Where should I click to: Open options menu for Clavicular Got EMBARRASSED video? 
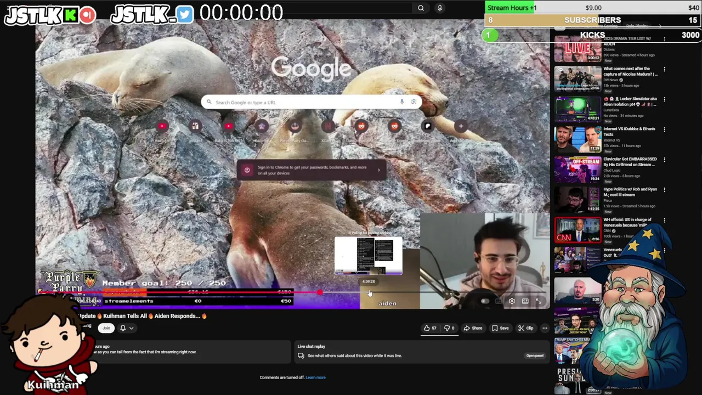[x=664, y=160]
